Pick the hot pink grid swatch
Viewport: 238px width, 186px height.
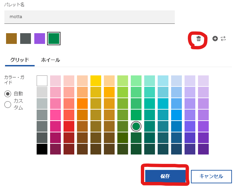tap(55, 115)
